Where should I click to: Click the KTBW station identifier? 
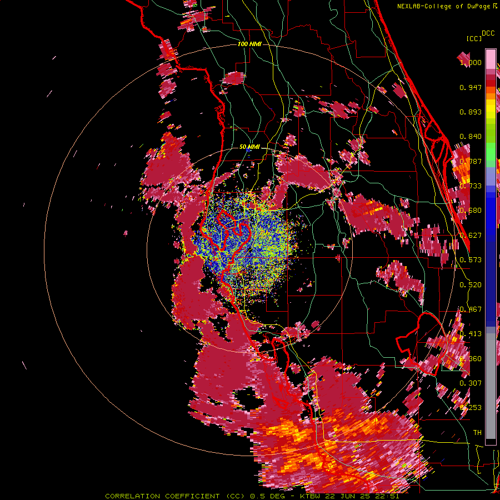click(x=311, y=496)
